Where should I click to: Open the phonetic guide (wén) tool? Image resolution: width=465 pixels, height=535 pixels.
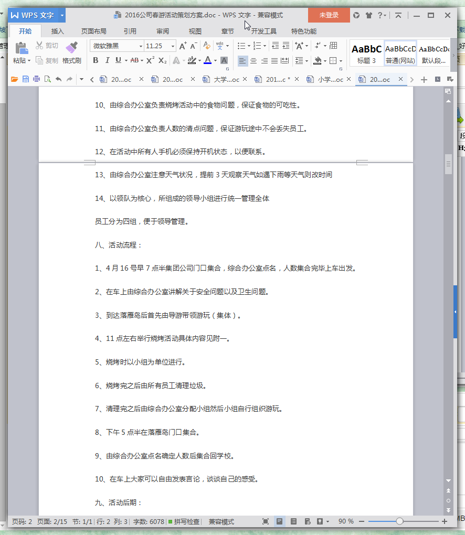click(219, 46)
